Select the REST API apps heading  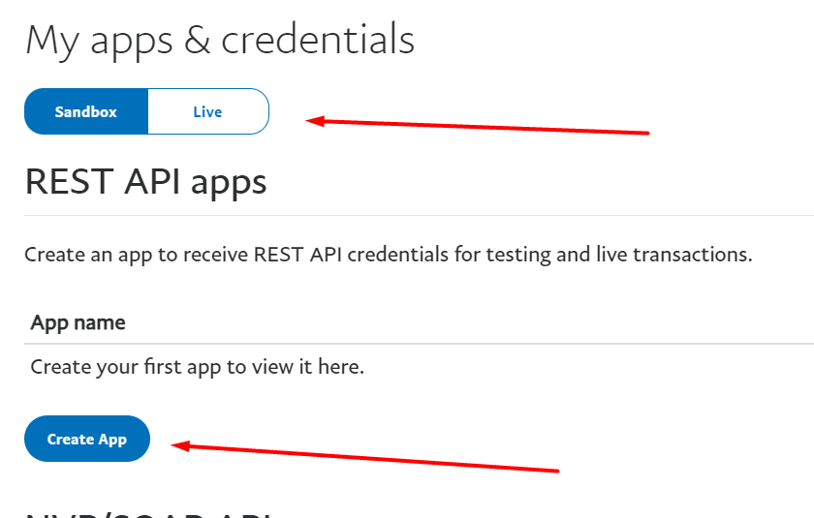(x=146, y=182)
